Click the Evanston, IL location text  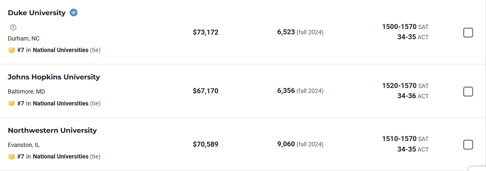point(24,145)
